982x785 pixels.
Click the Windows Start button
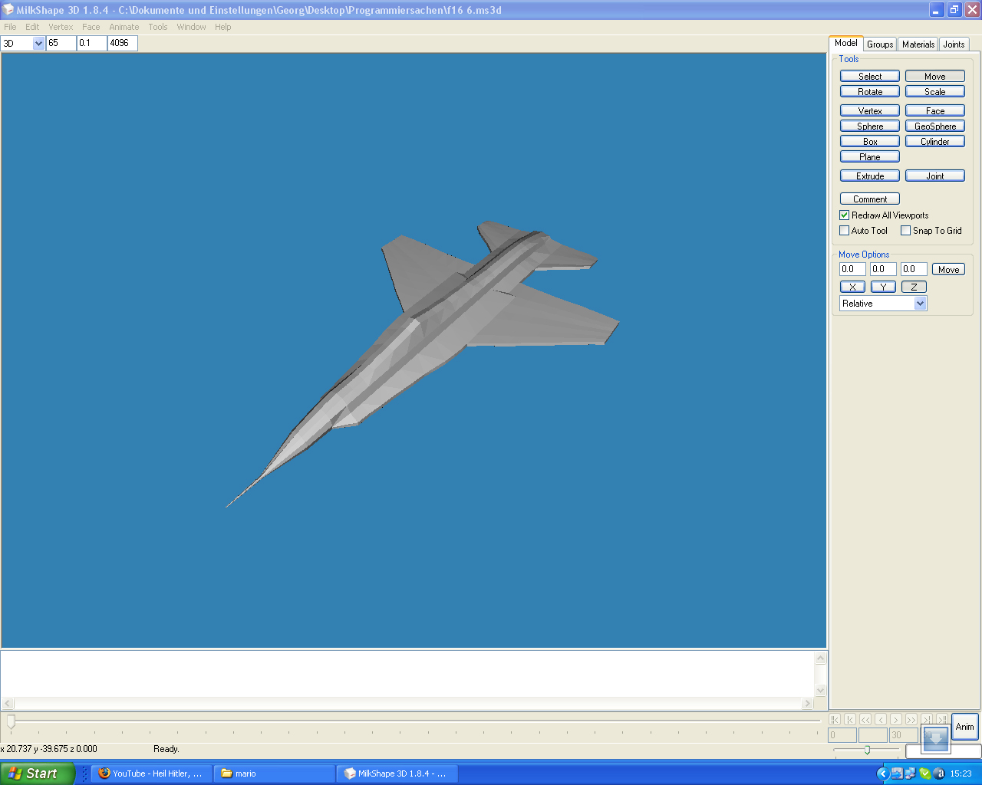coord(38,774)
